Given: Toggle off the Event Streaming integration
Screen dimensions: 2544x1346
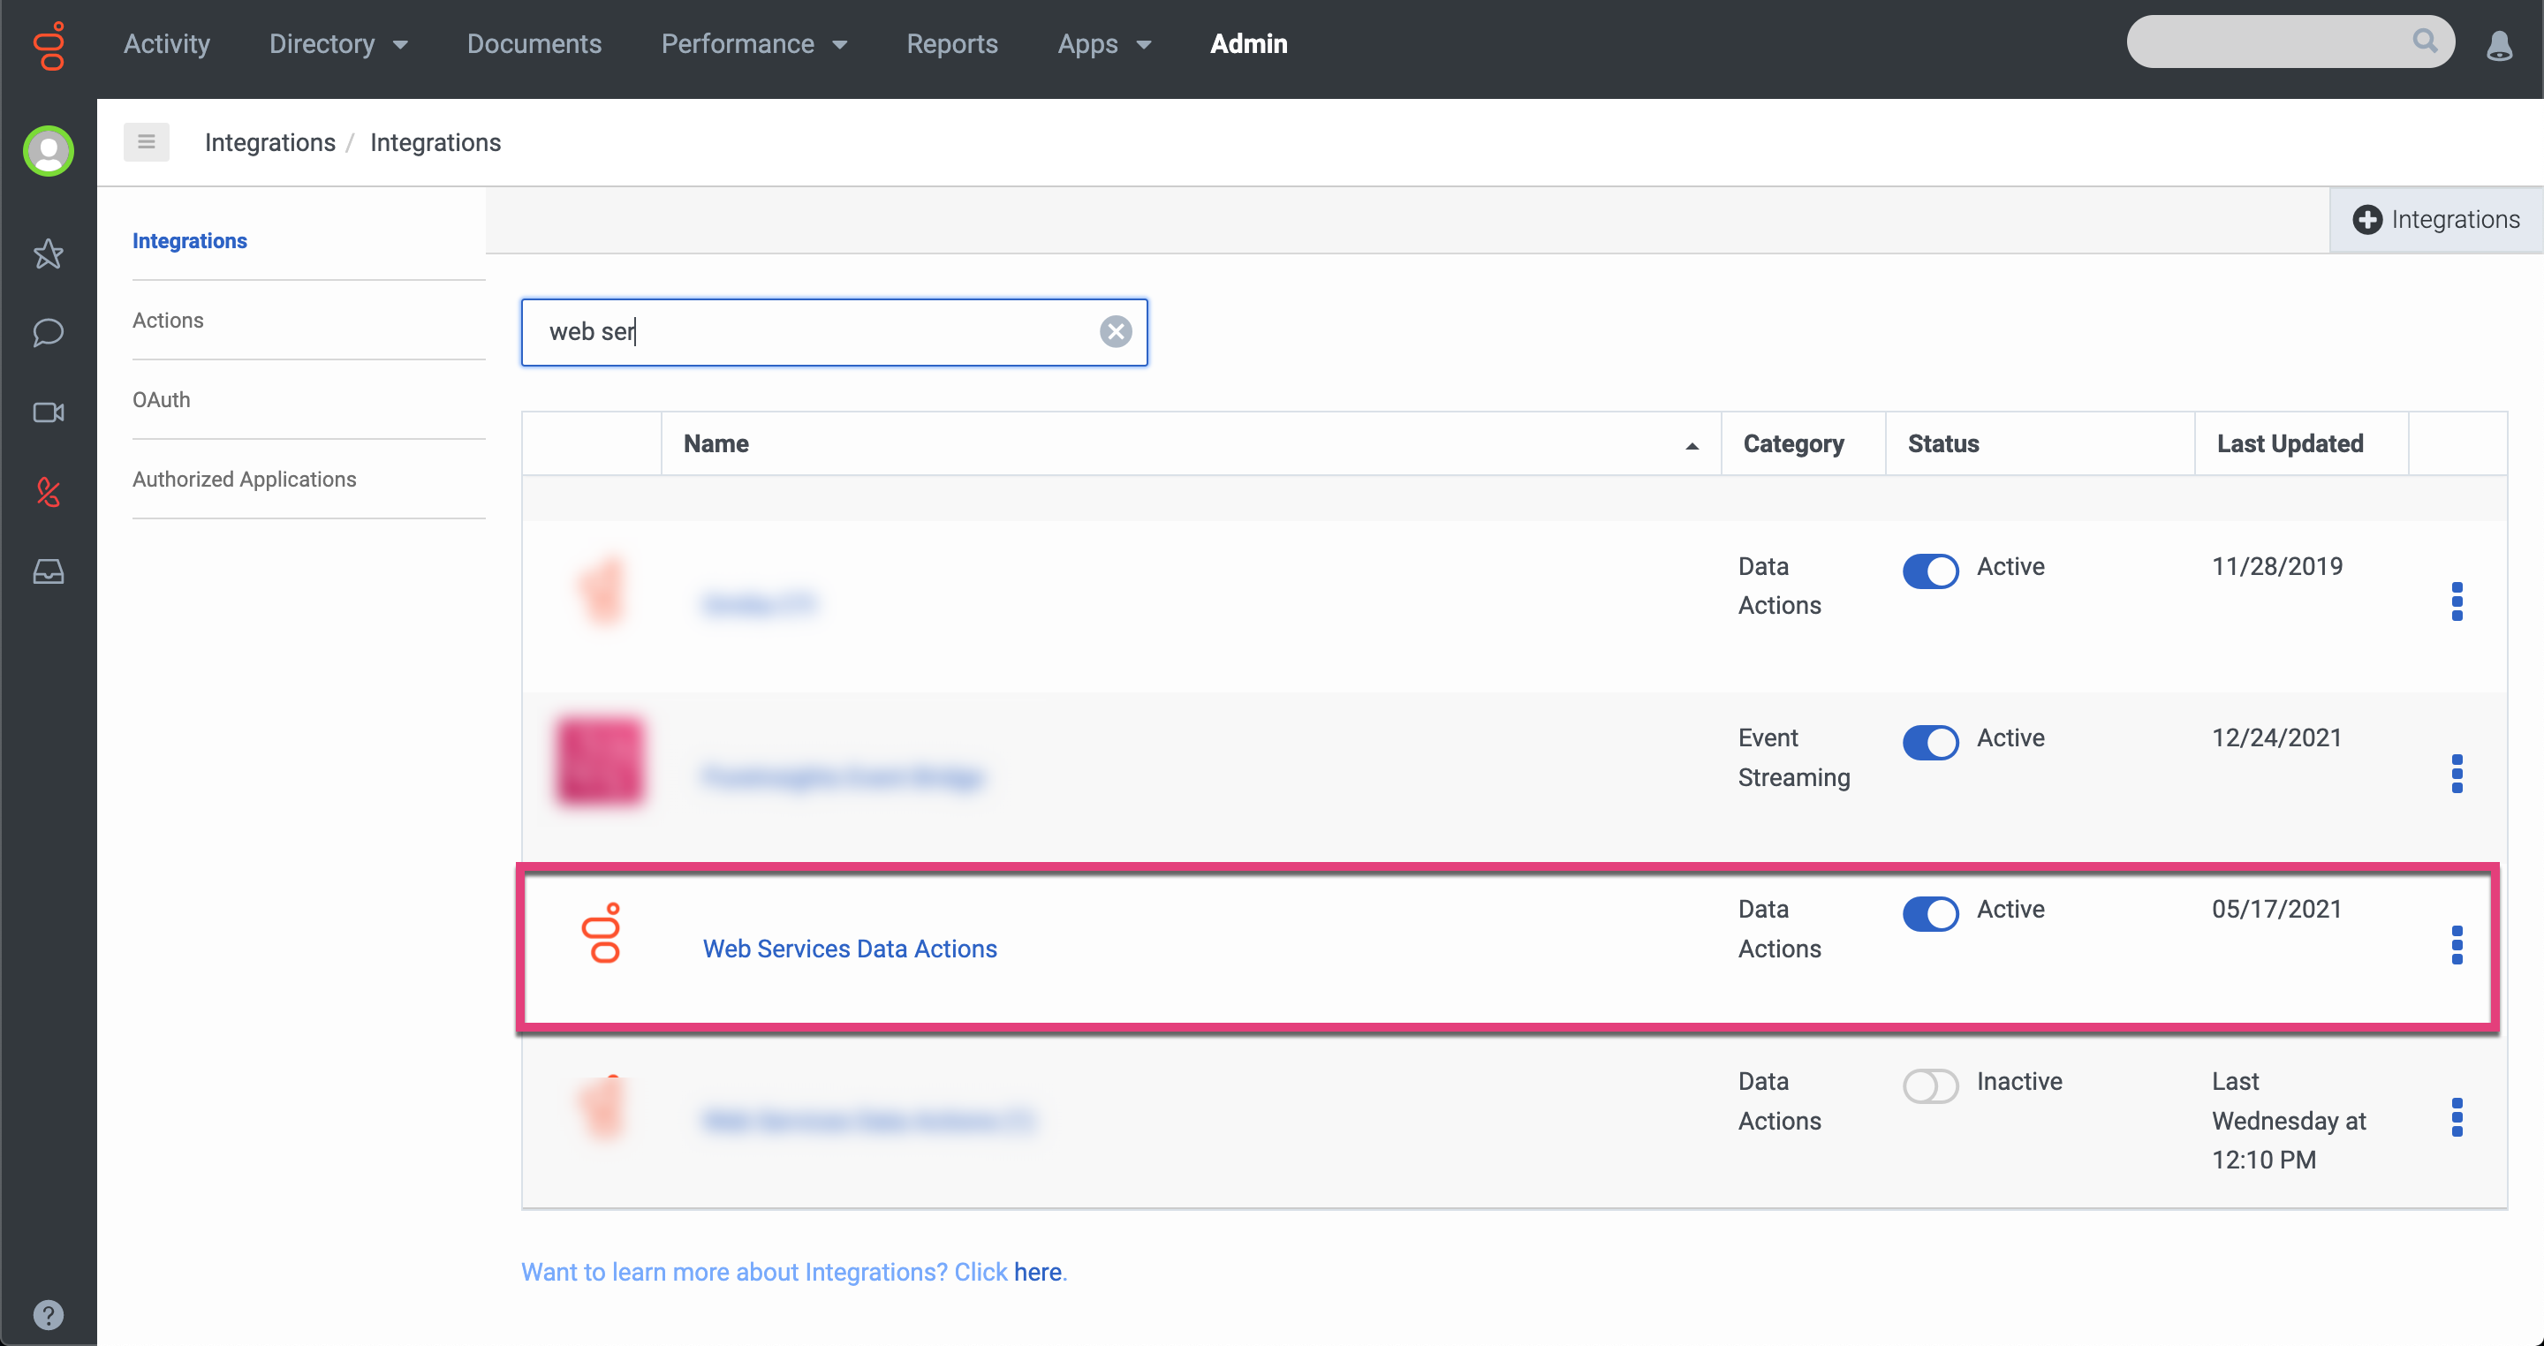Looking at the screenshot, I should (1930, 742).
